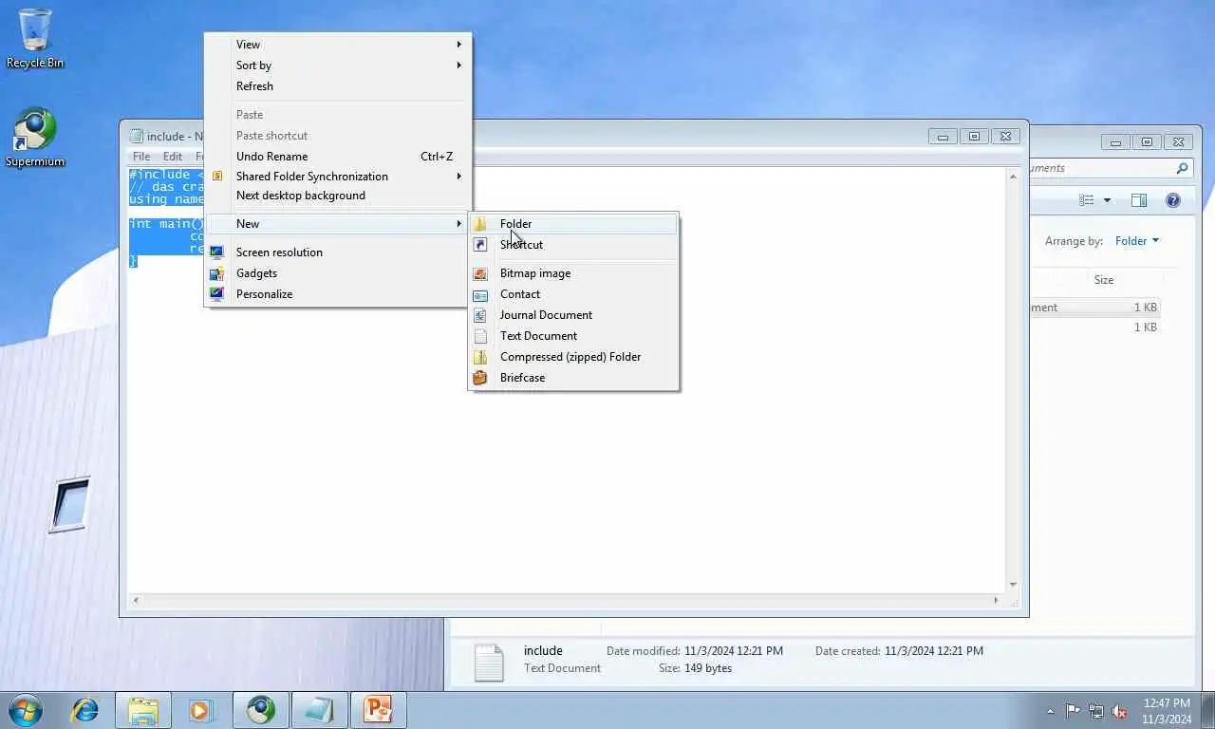
Task: Launch Internet Explorer from the taskbar
Action: click(85, 709)
